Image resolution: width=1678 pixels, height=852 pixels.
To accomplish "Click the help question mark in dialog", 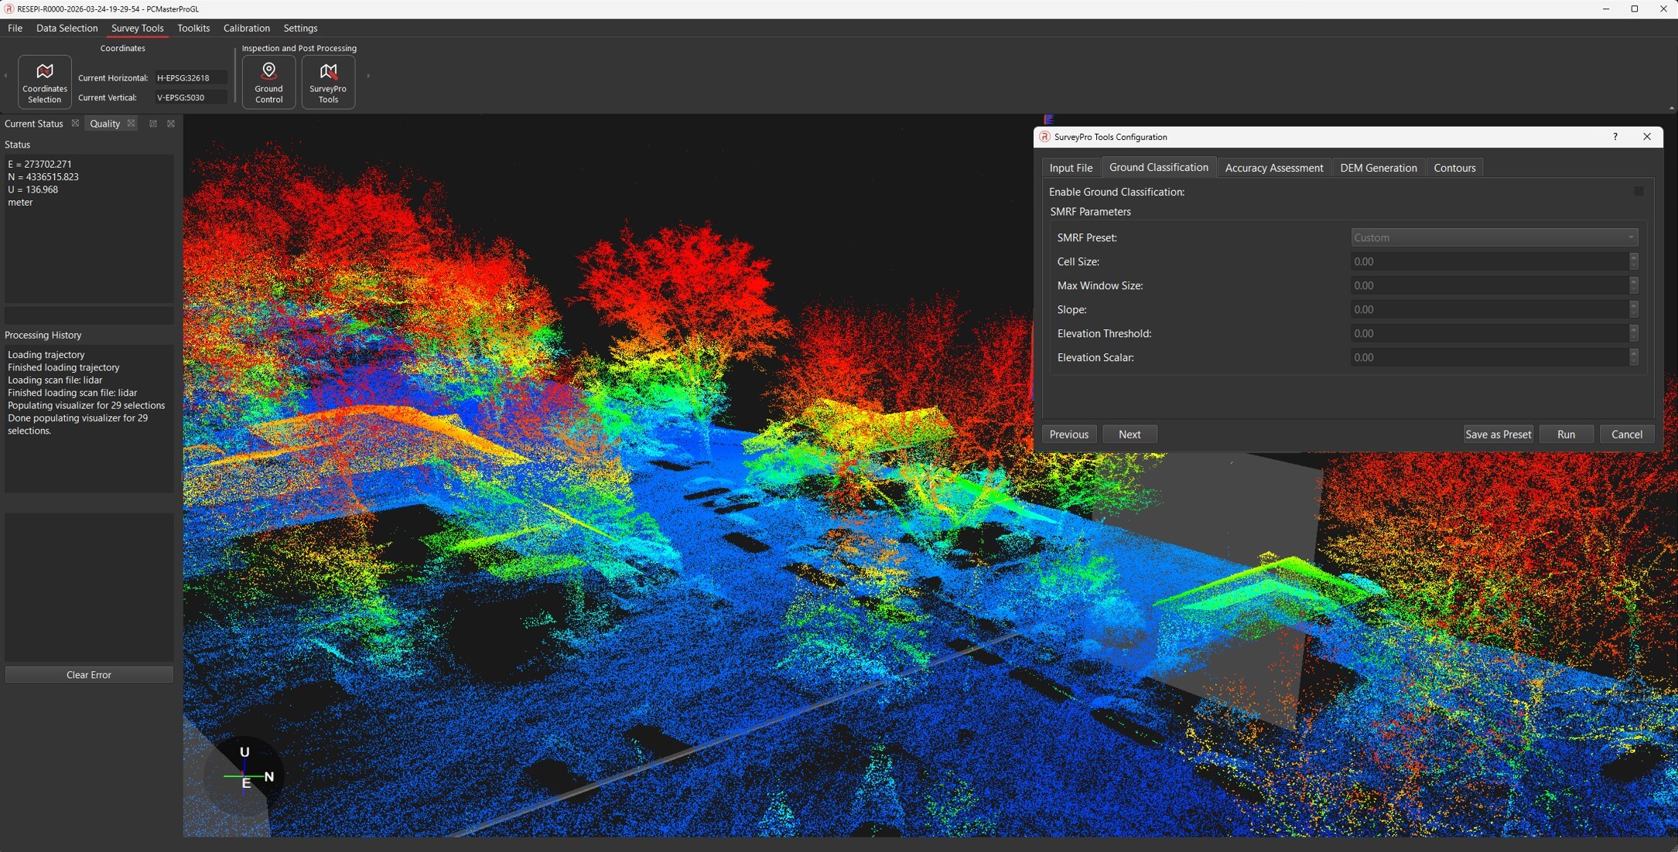I will pyautogui.click(x=1615, y=137).
